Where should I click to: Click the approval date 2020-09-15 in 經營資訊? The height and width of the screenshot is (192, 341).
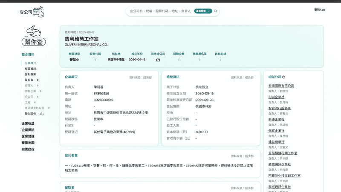(205, 93)
